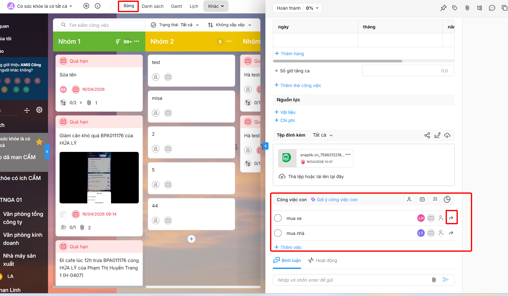Open the subtask tree icon in task header
This screenshot has height=296, width=508.
coord(480,8)
